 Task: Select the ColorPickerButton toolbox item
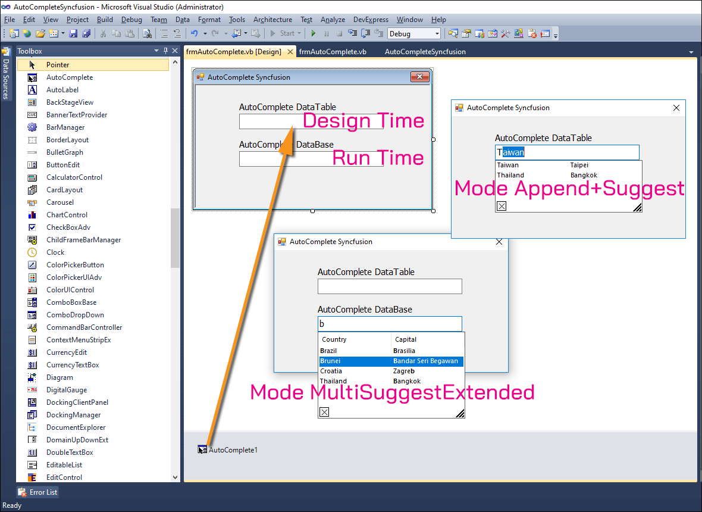pyautogui.click(x=93, y=265)
